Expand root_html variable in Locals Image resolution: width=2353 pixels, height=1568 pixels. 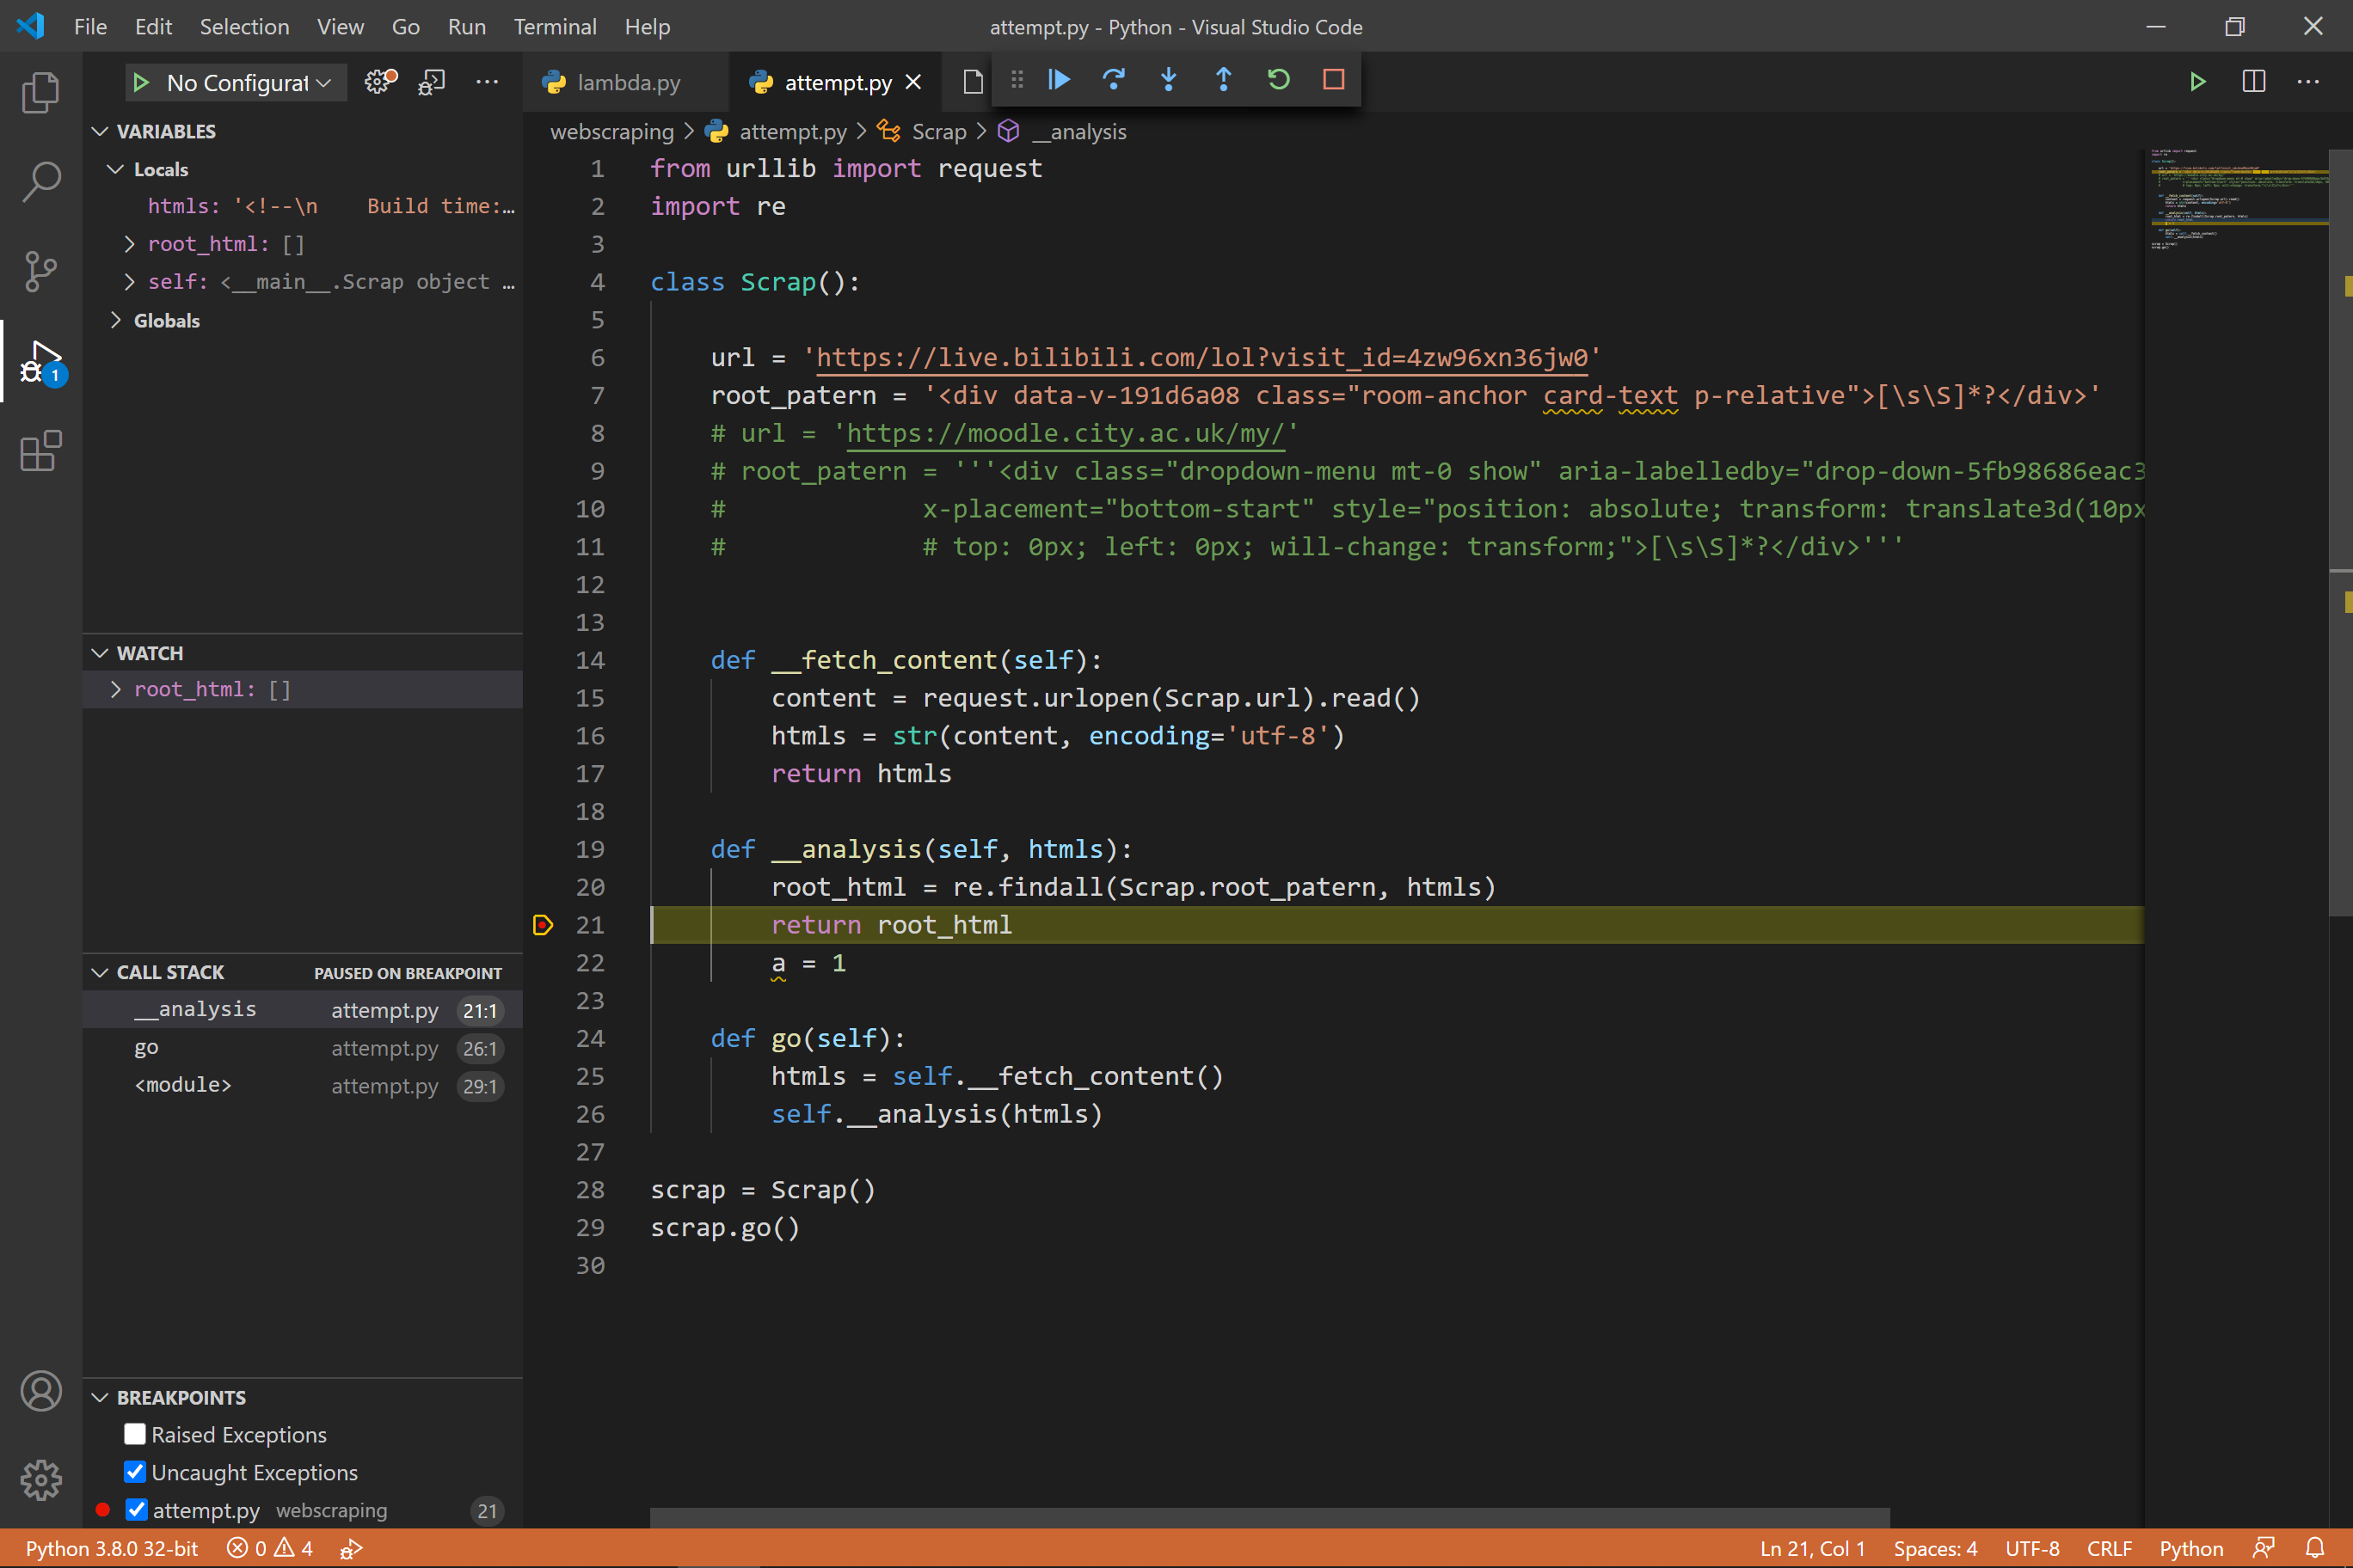click(x=129, y=244)
